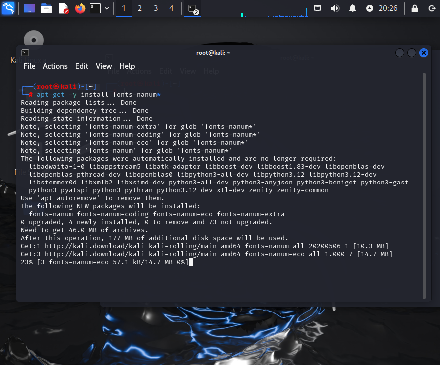
Task: Open the Actions menu in the terminal
Action: [55, 66]
